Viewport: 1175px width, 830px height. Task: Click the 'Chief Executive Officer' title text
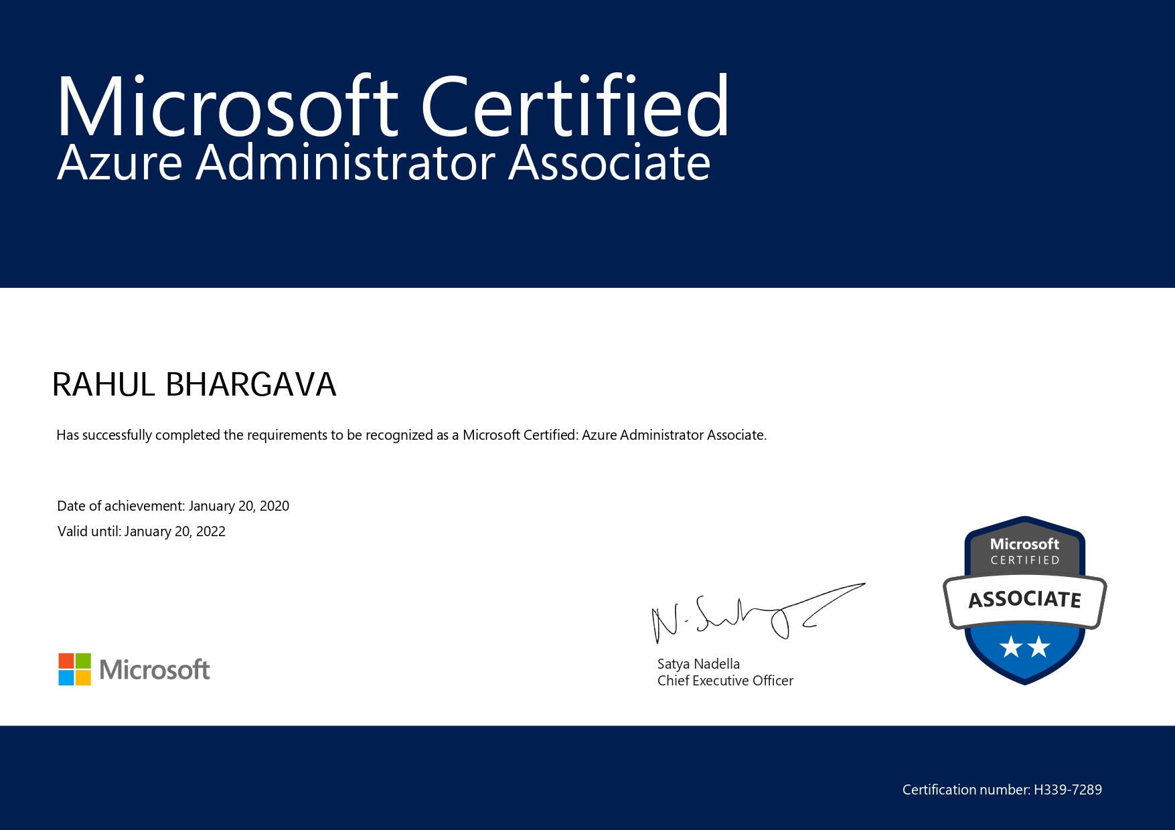pos(725,681)
